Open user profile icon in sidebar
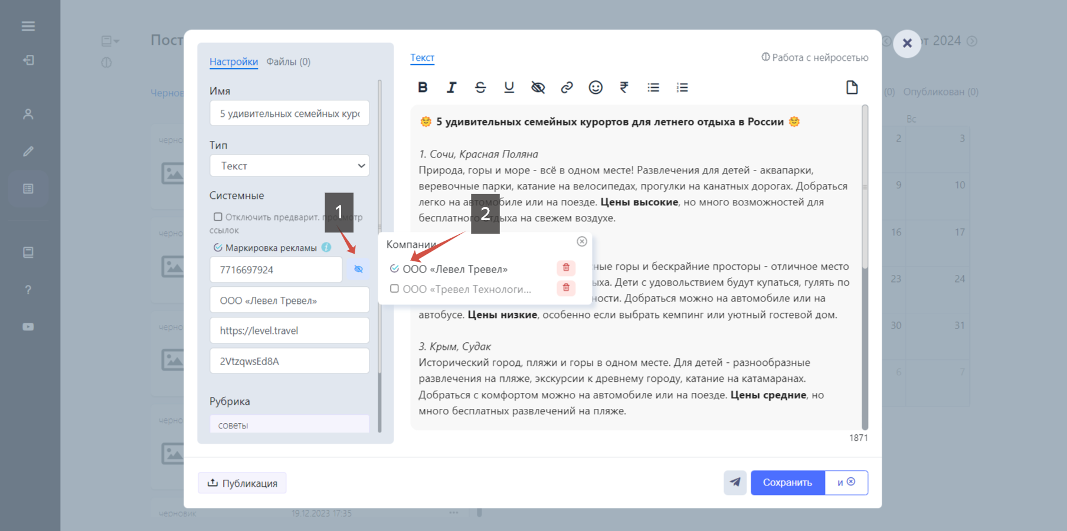The height and width of the screenshot is (531, 1067). [28, 114]
